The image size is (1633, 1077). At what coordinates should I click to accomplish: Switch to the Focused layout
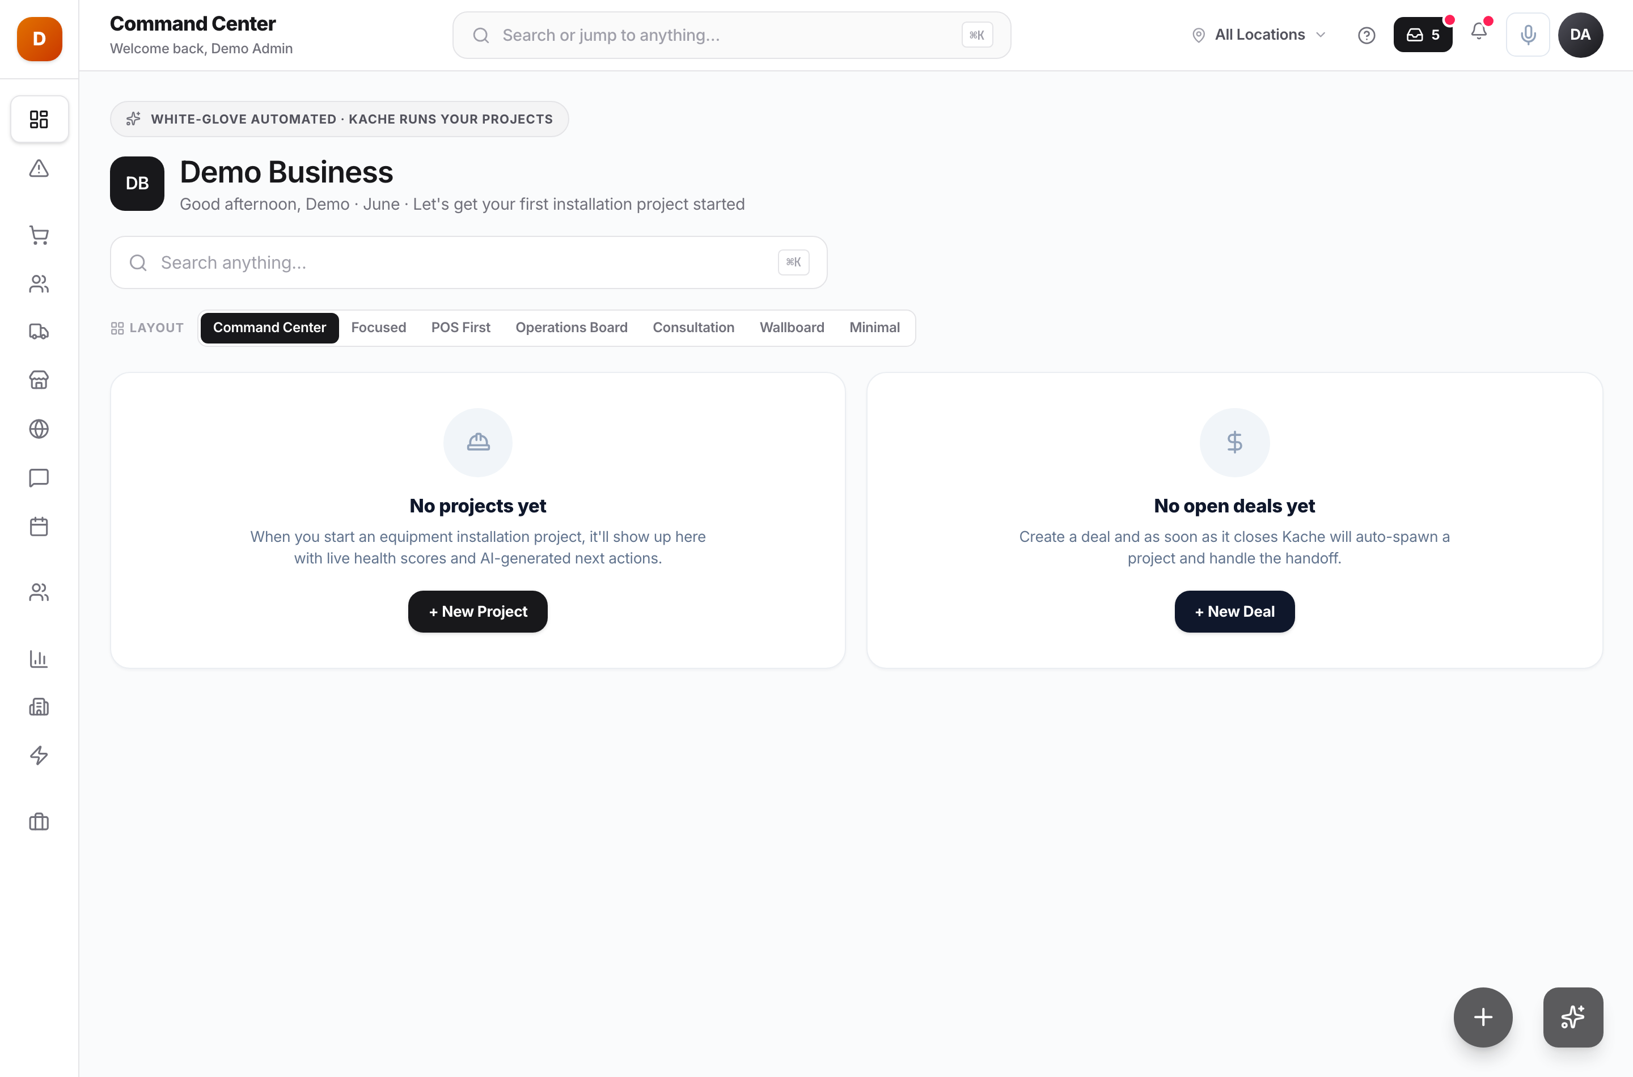click(x=379, y=328)
